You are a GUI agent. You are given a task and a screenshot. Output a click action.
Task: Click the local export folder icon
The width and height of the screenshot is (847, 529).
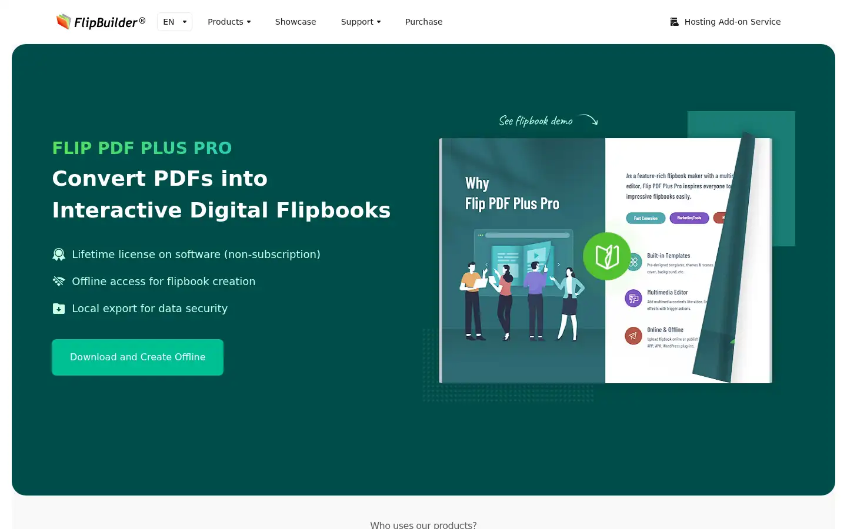pos(59,309)
